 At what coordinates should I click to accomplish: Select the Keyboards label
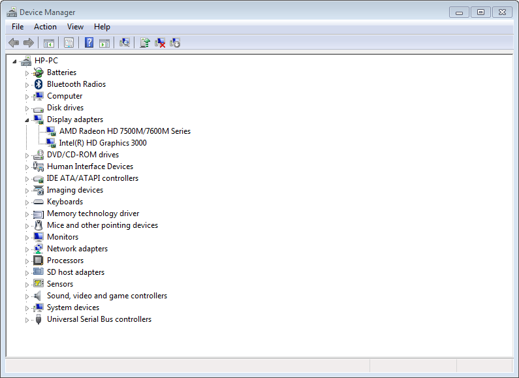click(x=65, y=202)
